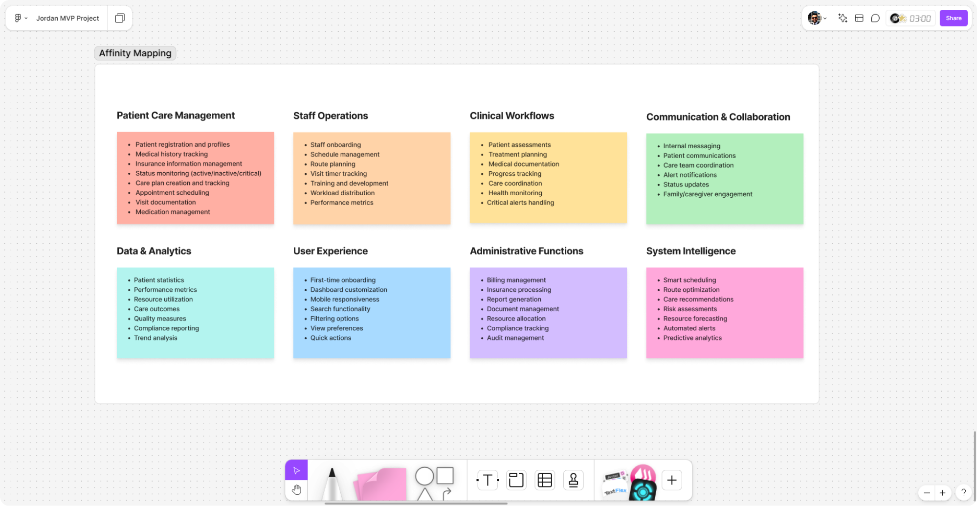
Task: Open the templates layout icon
Action: click(859, 18)
